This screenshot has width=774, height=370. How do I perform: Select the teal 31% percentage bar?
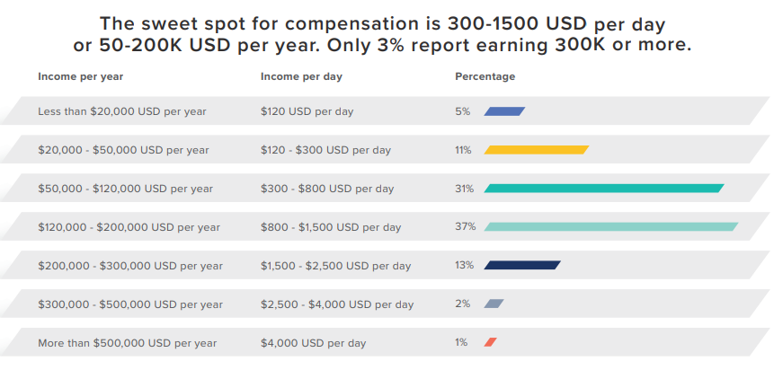pos(604,189)
